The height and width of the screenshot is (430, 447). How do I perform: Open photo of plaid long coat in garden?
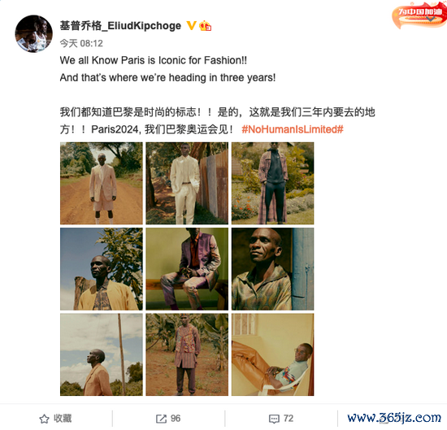(273, 184)
